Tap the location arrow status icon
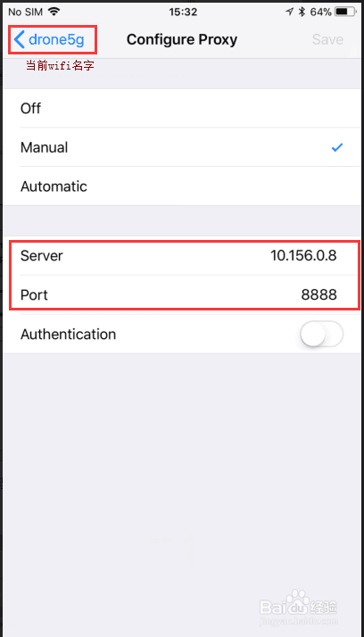Image resolution: width=364 pixels, height=637 pixels. point(290,12)
